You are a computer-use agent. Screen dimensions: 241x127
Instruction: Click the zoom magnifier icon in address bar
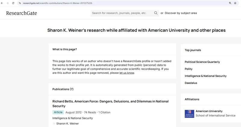pos(230,3)
